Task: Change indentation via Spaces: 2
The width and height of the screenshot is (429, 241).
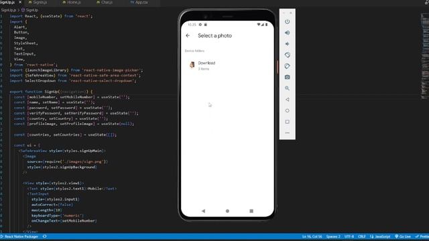Action: pos(333,236)
